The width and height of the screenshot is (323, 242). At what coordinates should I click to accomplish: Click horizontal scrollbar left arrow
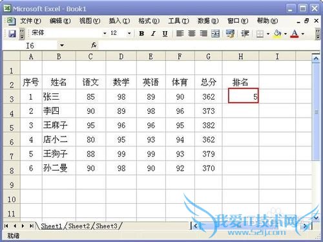point(195,226)
